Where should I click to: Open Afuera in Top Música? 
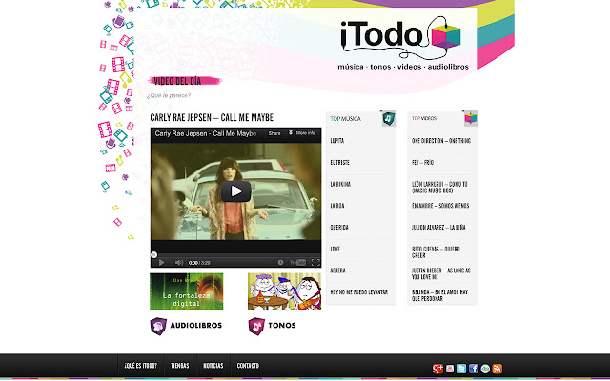pyautogui.click(x=337, y=271)
